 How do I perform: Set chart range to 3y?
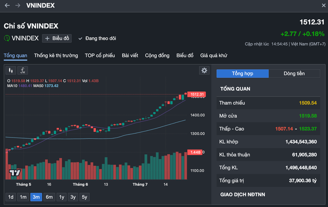(73, 197)
